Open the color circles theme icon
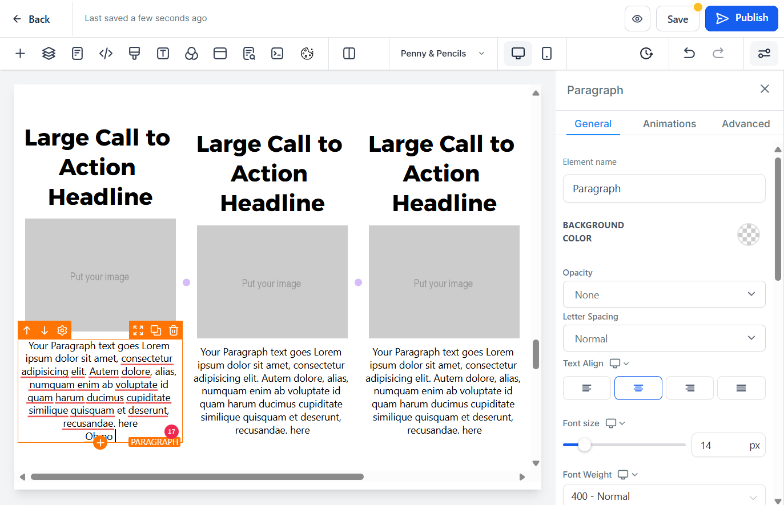 (x=192, y=54)
